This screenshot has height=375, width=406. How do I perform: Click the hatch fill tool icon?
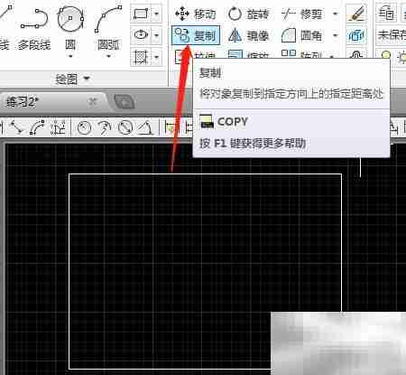click(x=141, y=57)
